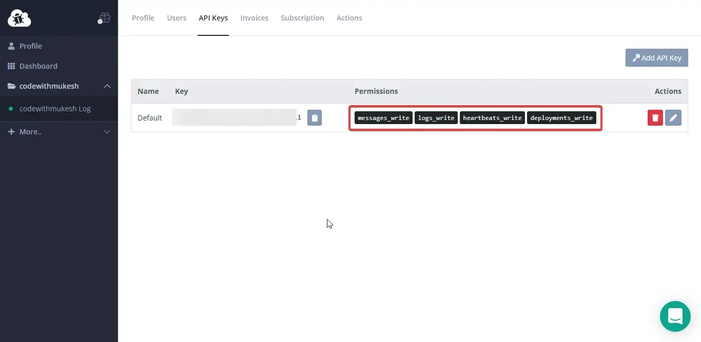
Task: Switch to the Invoices tab
Action: [254, 18]
